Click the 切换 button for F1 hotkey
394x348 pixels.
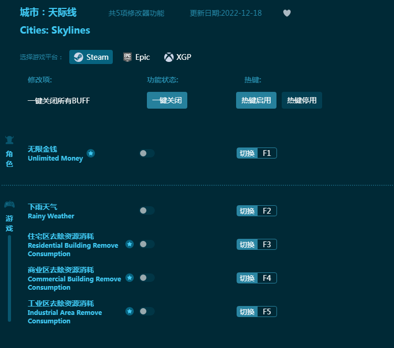tap(247, 153)
